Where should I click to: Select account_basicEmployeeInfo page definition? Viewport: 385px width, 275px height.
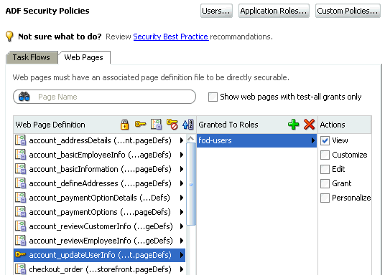point(99,155)
